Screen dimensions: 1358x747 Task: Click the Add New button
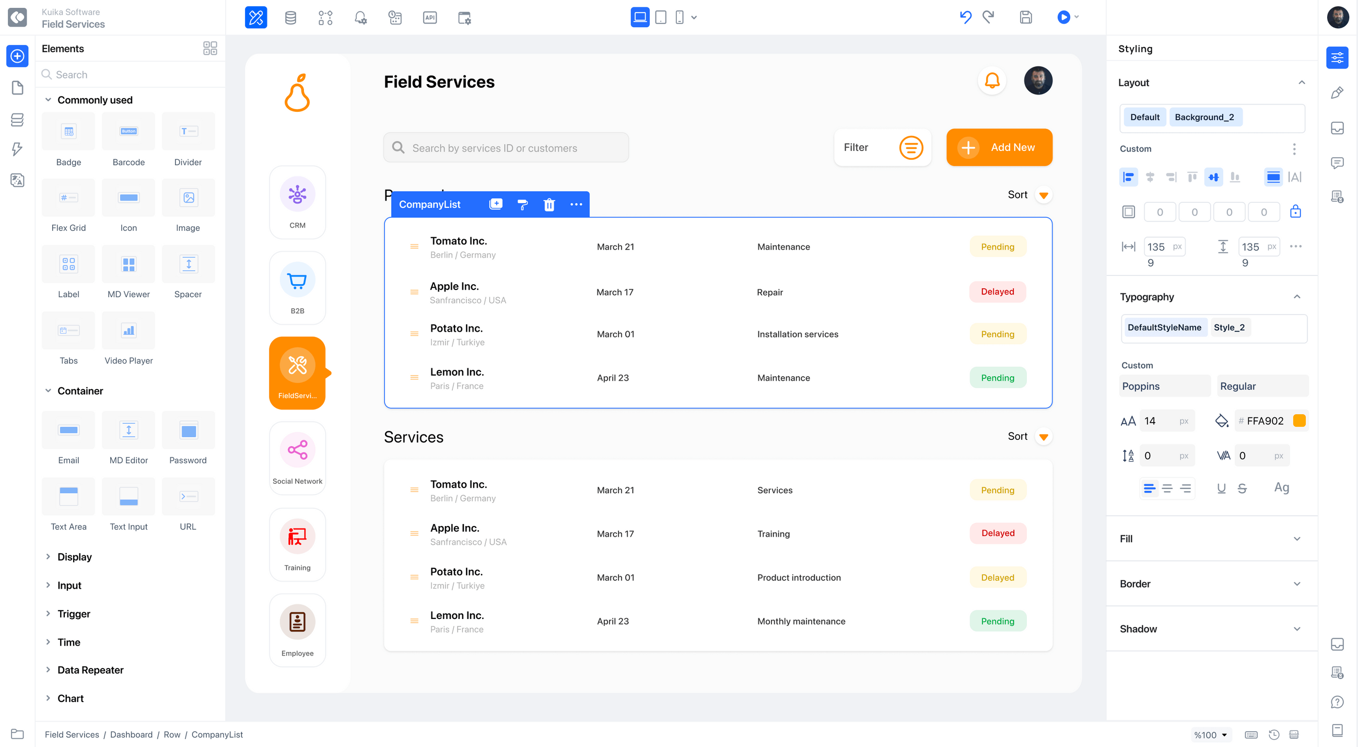click(999, 147)
